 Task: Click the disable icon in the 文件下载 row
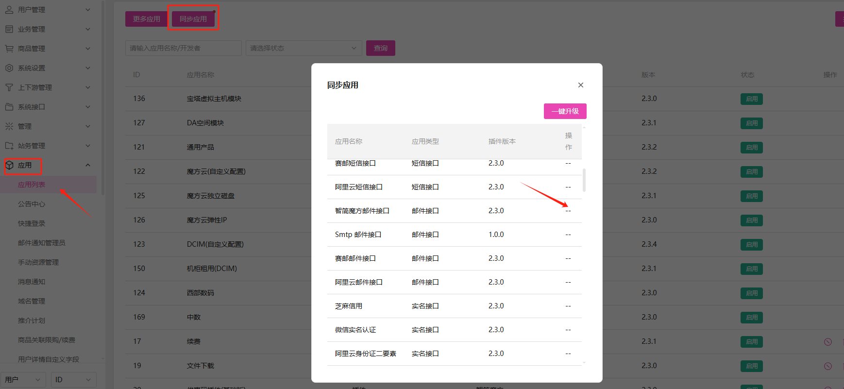tap(828, 366)
